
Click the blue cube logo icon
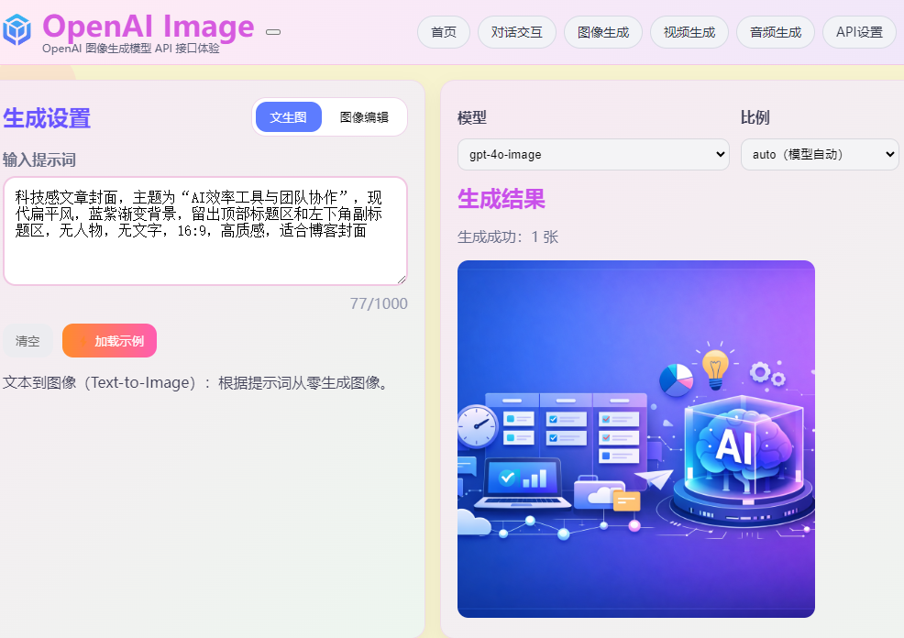(x=17, y=30)
